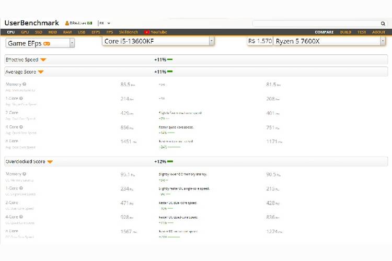Viewport: 392px width, 261px height.
Task: Open the Ryzen 5 7600X dropdown arrow
Action: coord(383,41)
